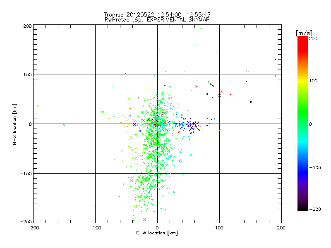Click the green X marker near E-W -190, N-S 35
Viewport: 331px width, 248px height.
click(38, 106)
